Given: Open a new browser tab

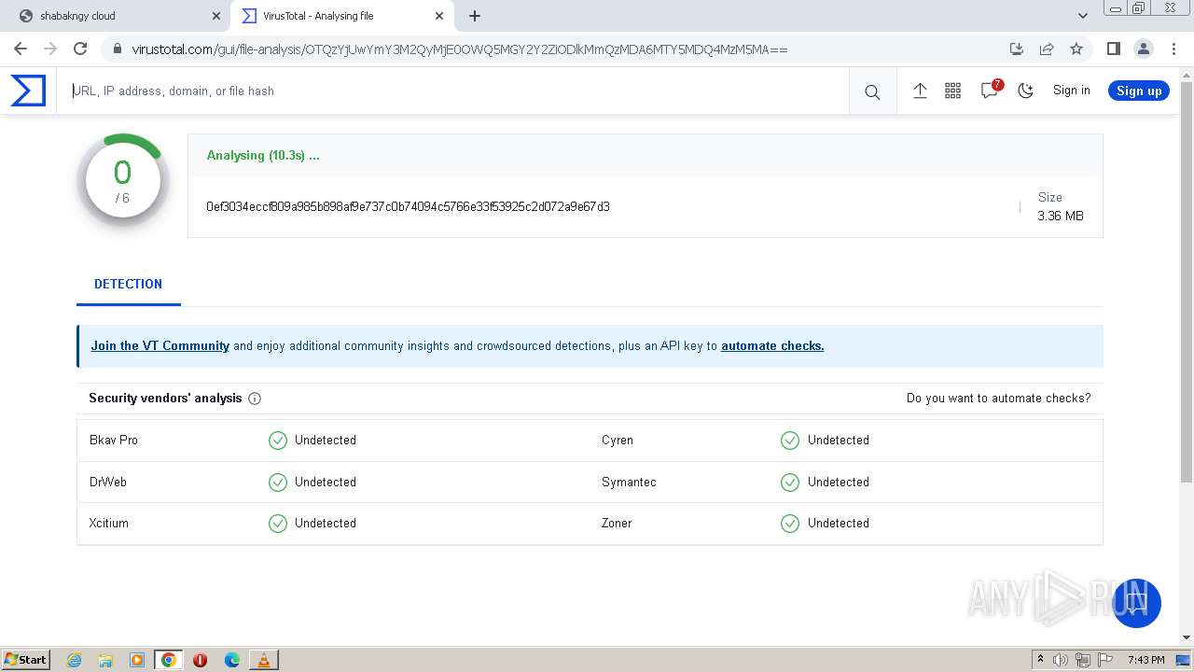Looking at the screenshot, I should tap(475, 16).
